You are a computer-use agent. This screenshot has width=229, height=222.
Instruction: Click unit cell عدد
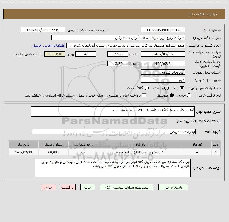tap(83, 152)
